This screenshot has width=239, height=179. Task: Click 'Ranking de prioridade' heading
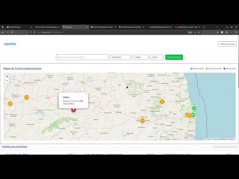point(14,147)
